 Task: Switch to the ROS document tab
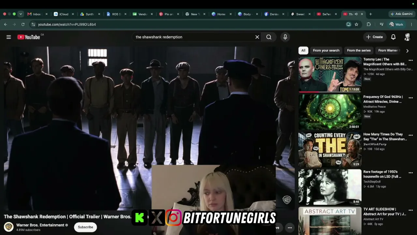(x=117, y=14)
